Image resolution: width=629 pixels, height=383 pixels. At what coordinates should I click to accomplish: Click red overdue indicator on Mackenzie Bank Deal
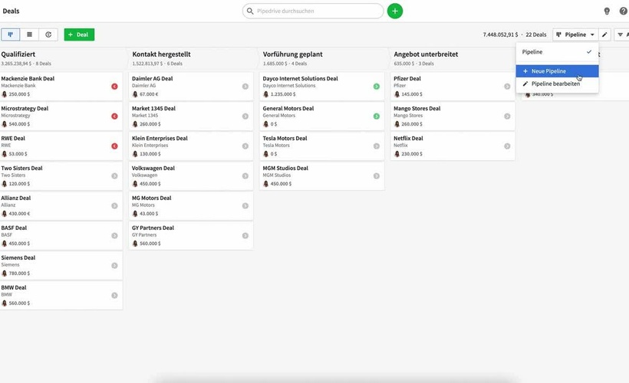[x=114, y=87]
